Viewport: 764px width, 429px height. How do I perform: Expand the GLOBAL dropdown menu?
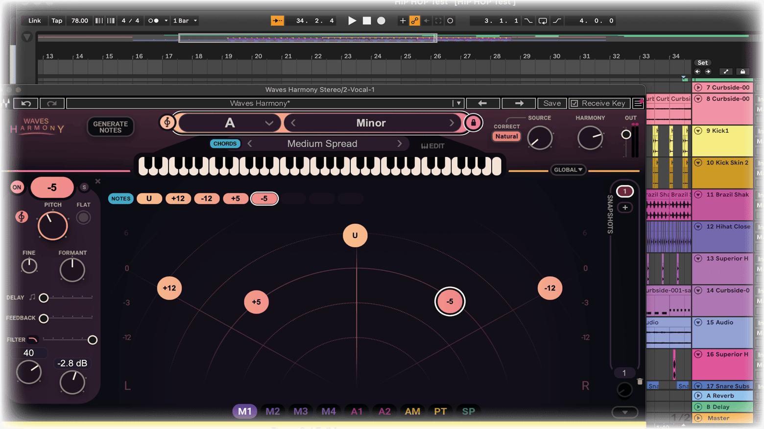[568, 170]
